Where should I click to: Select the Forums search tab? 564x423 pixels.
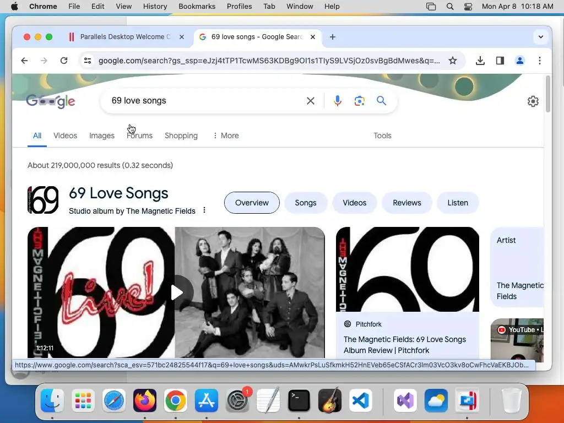tap(139, 135)
